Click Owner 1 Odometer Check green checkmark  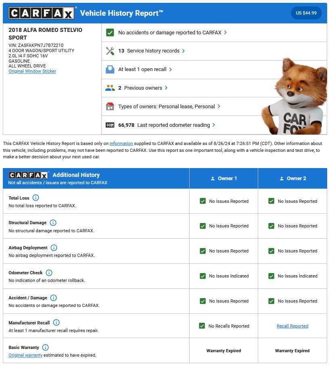[203, 276]
